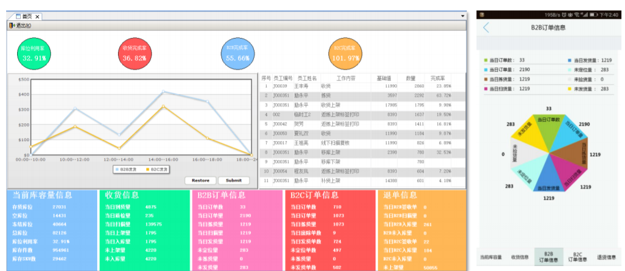Click the 员工编号 column header
This screenshot has height=271, width=625.
point(283,78)
